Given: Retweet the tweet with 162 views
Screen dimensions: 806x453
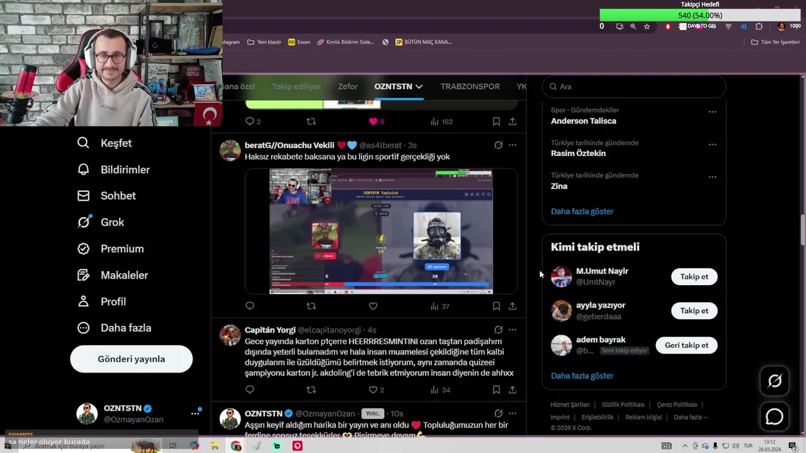Looking at the screenshot, I should [311, 121].
